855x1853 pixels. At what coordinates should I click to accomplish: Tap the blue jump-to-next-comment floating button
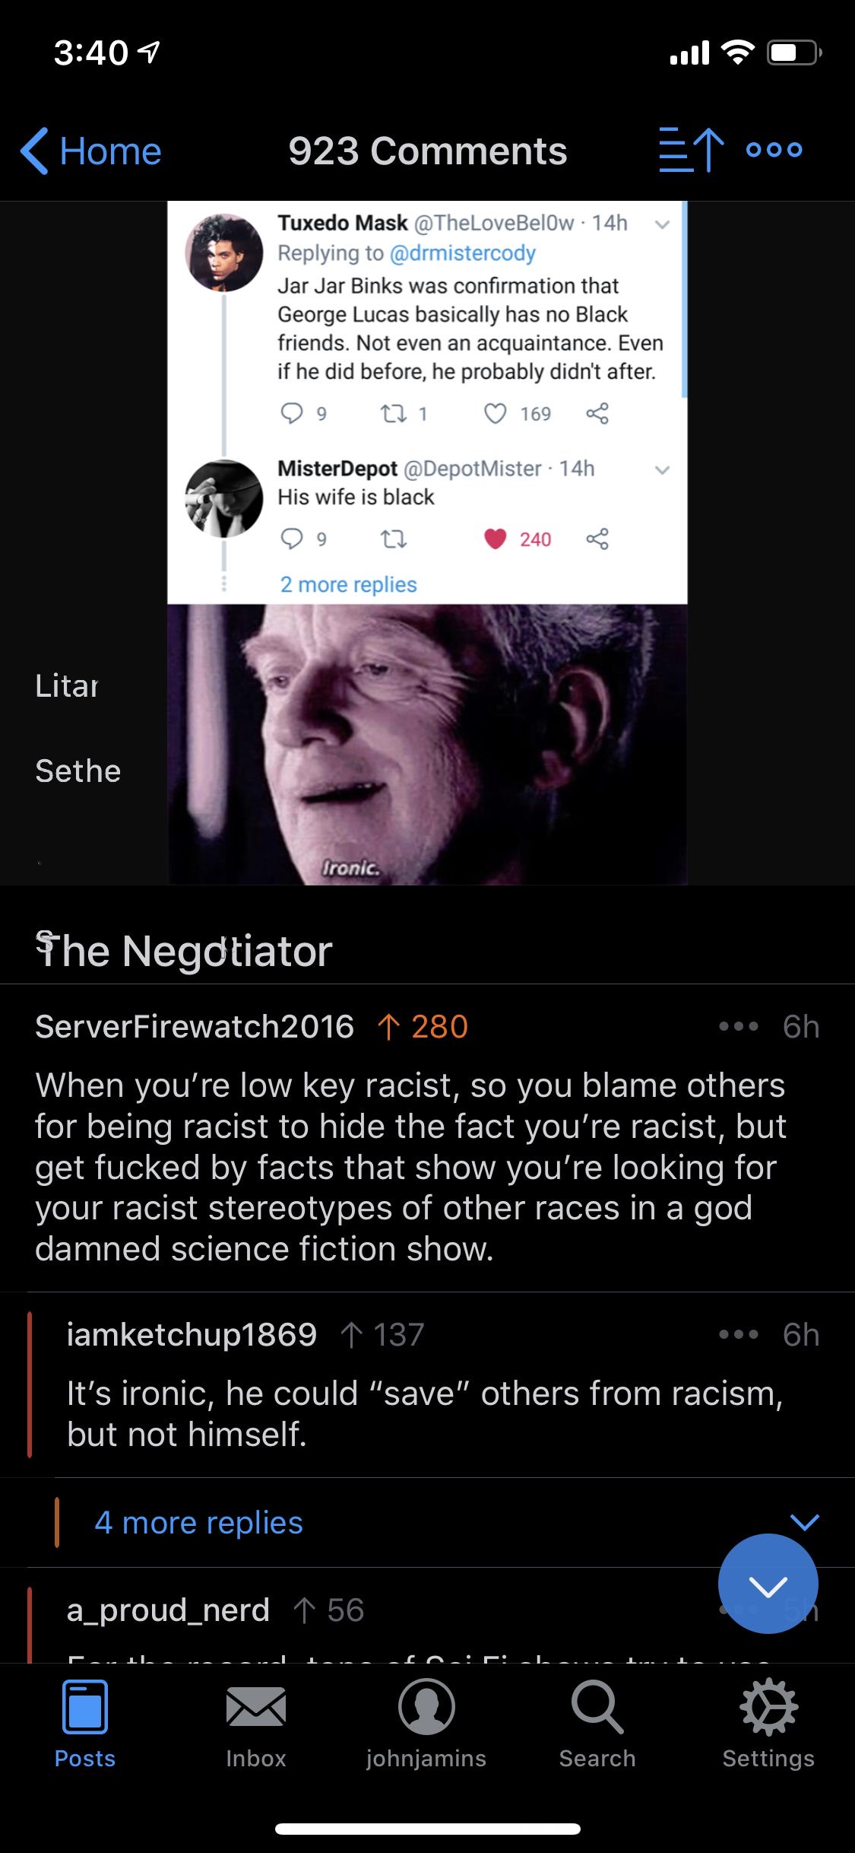click(768, 1584)
